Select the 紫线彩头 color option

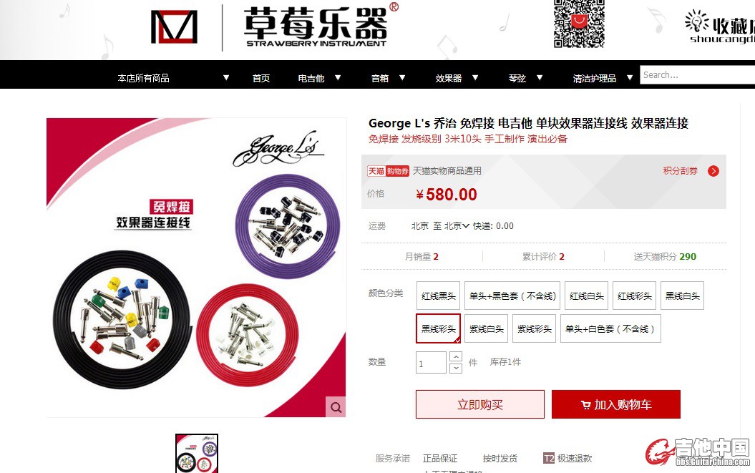click(534, 329)
